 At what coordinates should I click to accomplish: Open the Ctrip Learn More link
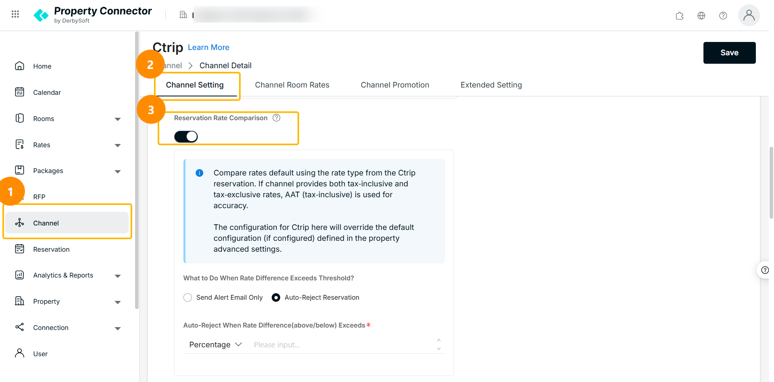pyautogui.click(x=208, y=48)
